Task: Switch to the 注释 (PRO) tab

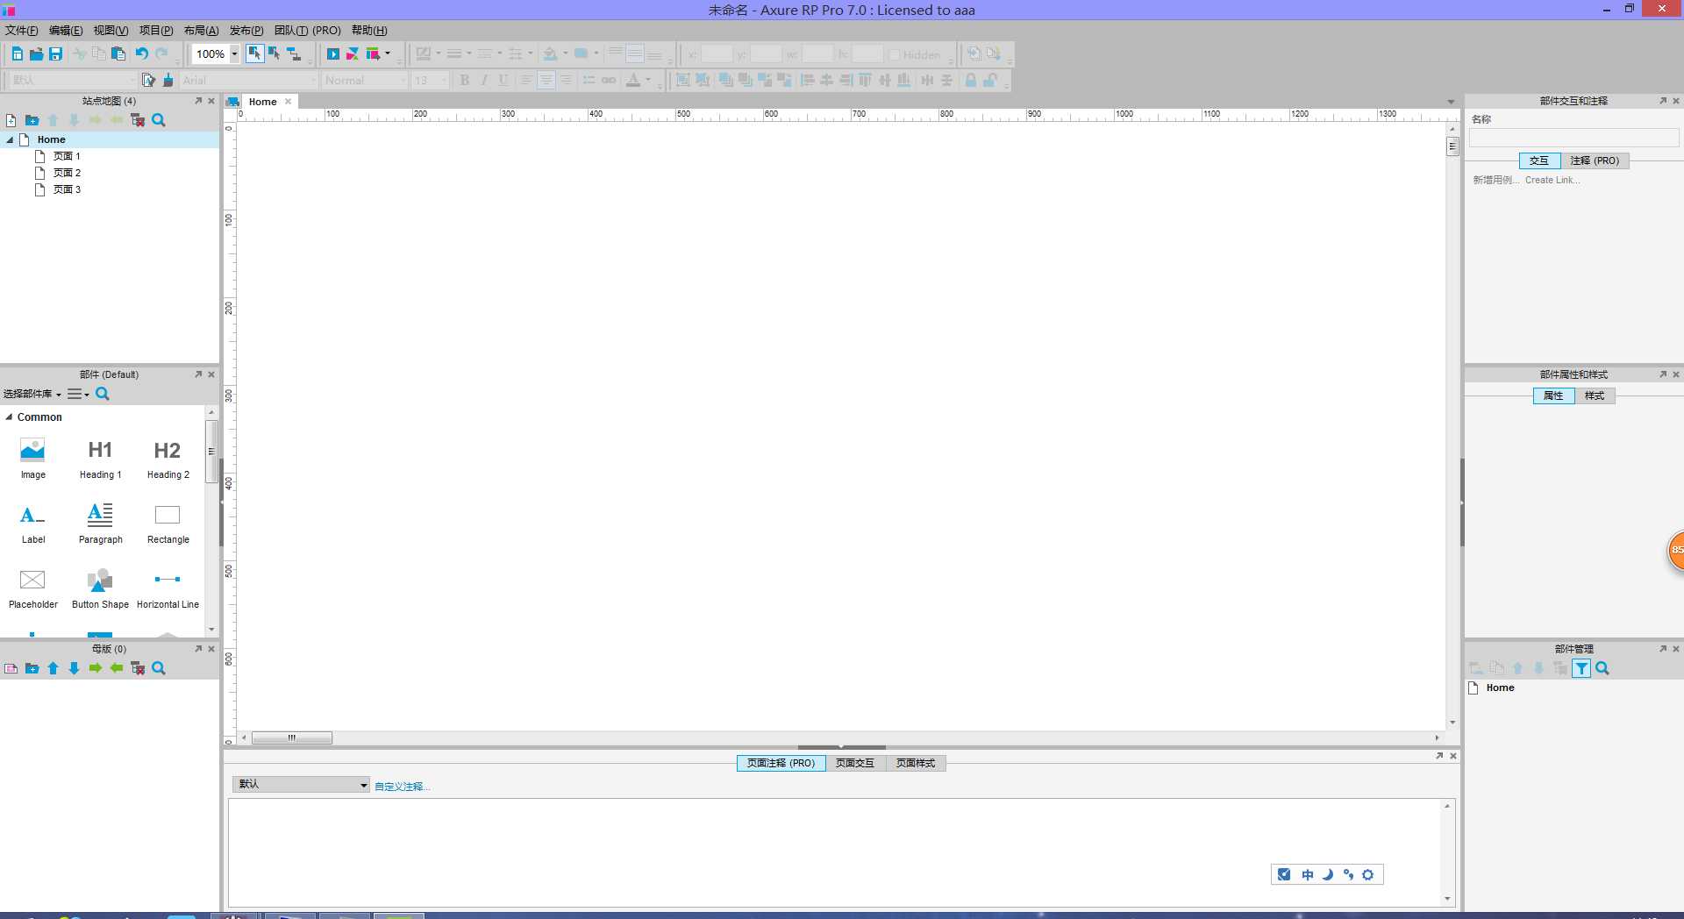Action: pyautogui.click(x=1595, y=160)
